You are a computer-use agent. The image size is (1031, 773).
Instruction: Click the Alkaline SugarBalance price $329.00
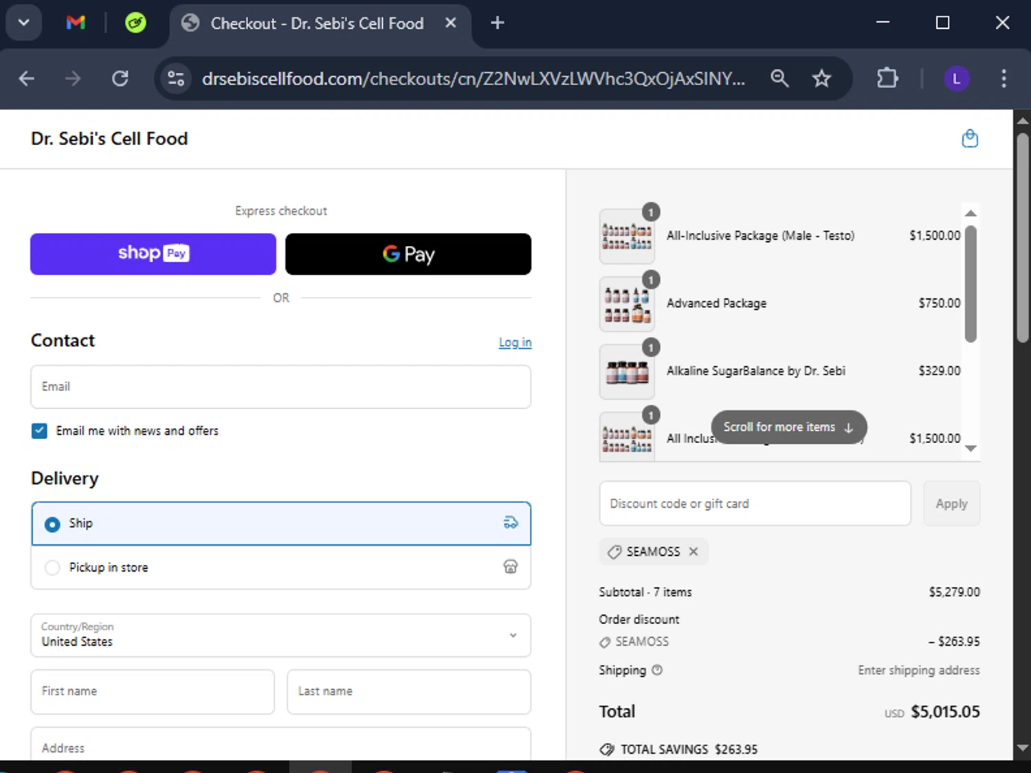click(x=940, y=371)
